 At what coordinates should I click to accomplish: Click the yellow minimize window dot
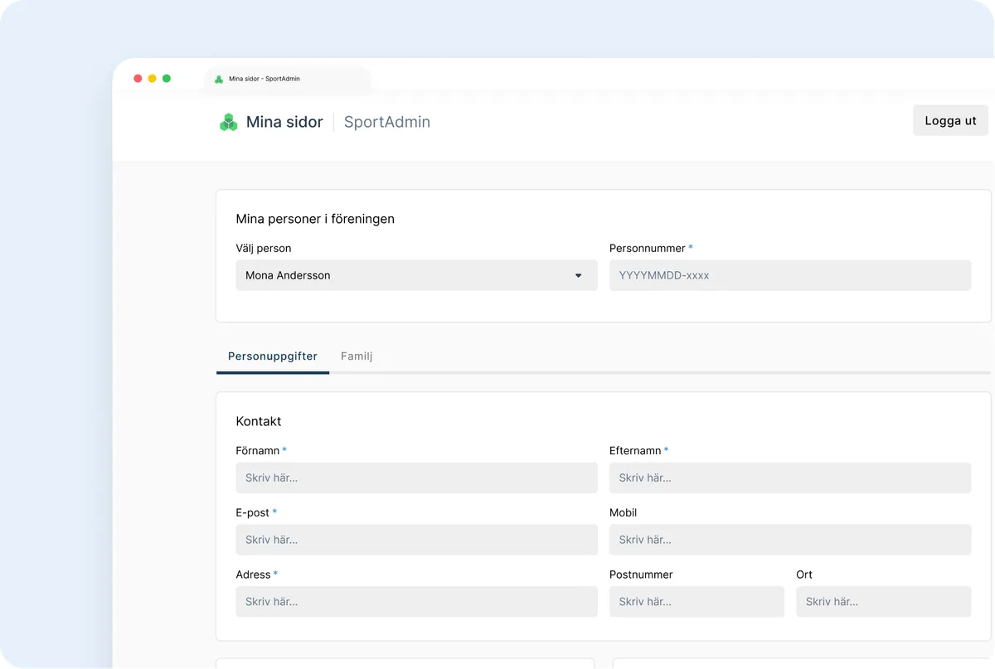(x=152, y=78)
